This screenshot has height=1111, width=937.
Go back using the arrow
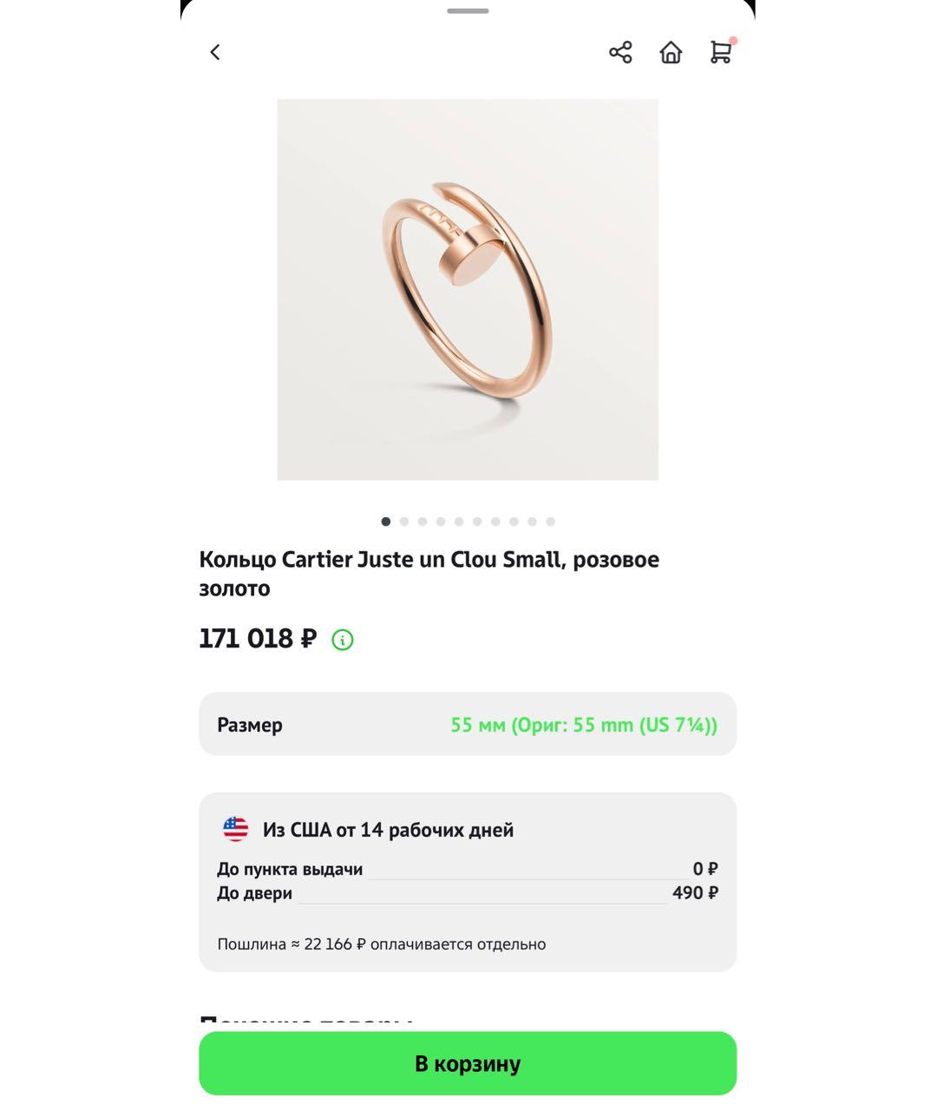(214, 52)
